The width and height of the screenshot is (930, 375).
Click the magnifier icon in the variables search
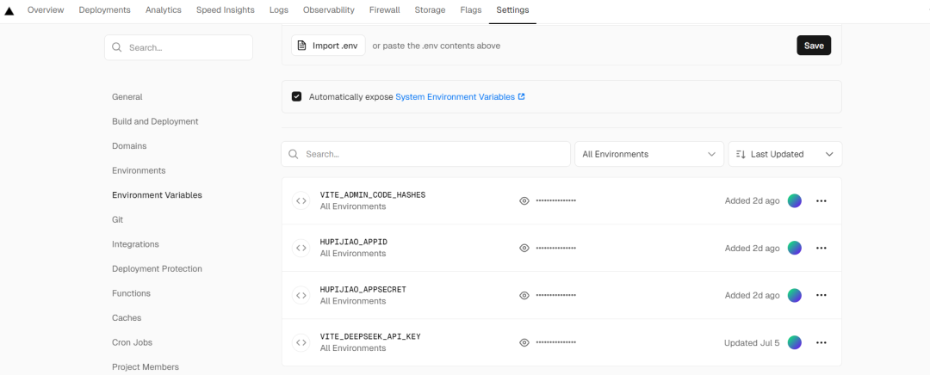click(x=293, y=154)
